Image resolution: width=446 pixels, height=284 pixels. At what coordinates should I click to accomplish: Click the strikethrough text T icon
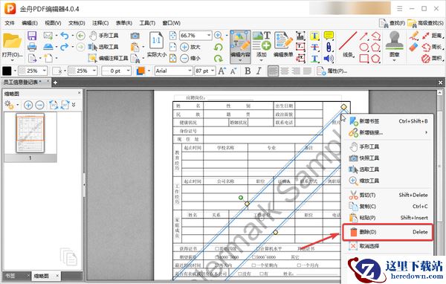click(x=314, y=47)
